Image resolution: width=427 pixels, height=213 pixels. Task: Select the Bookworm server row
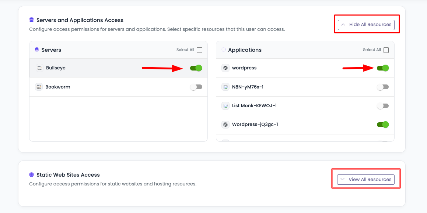click(111, 87)
